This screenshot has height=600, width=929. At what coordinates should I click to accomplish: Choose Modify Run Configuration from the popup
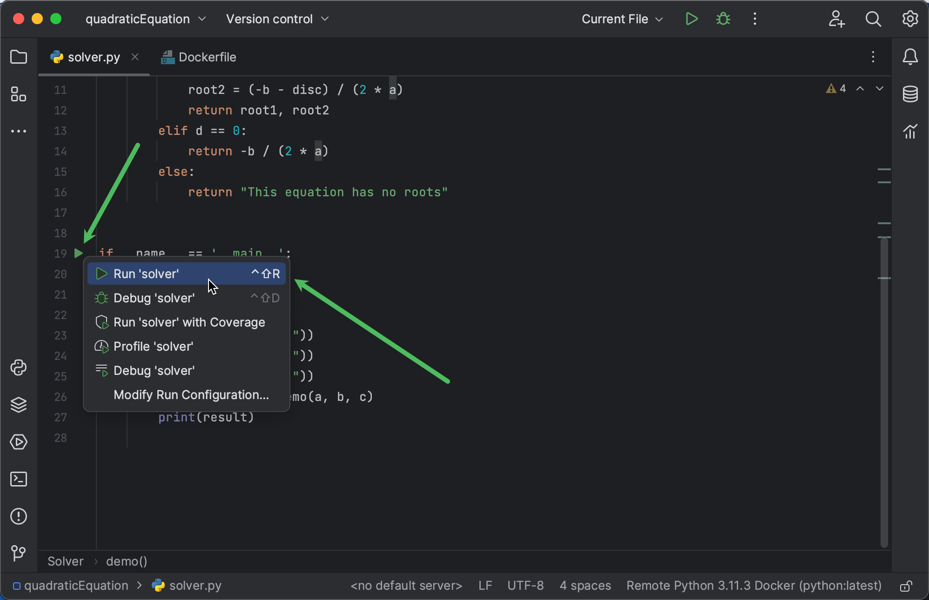[191, 395]
